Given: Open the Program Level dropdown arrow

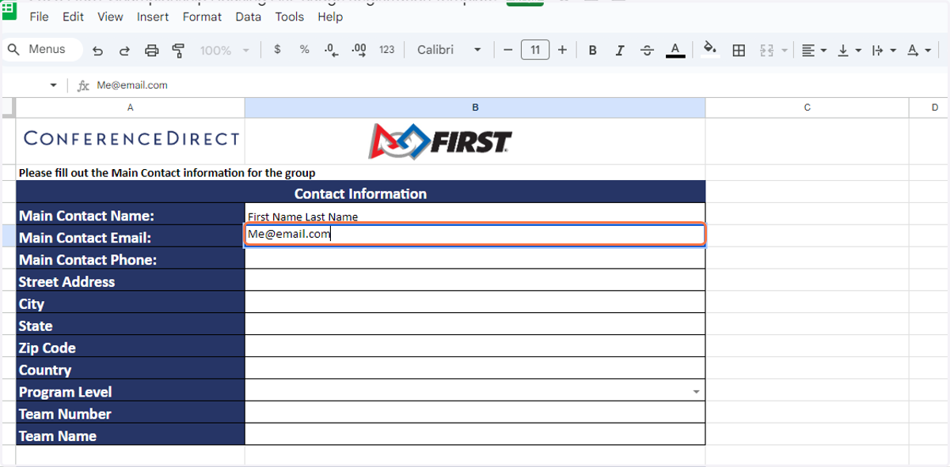Looking at the screenshot, I should coord(696,392).
